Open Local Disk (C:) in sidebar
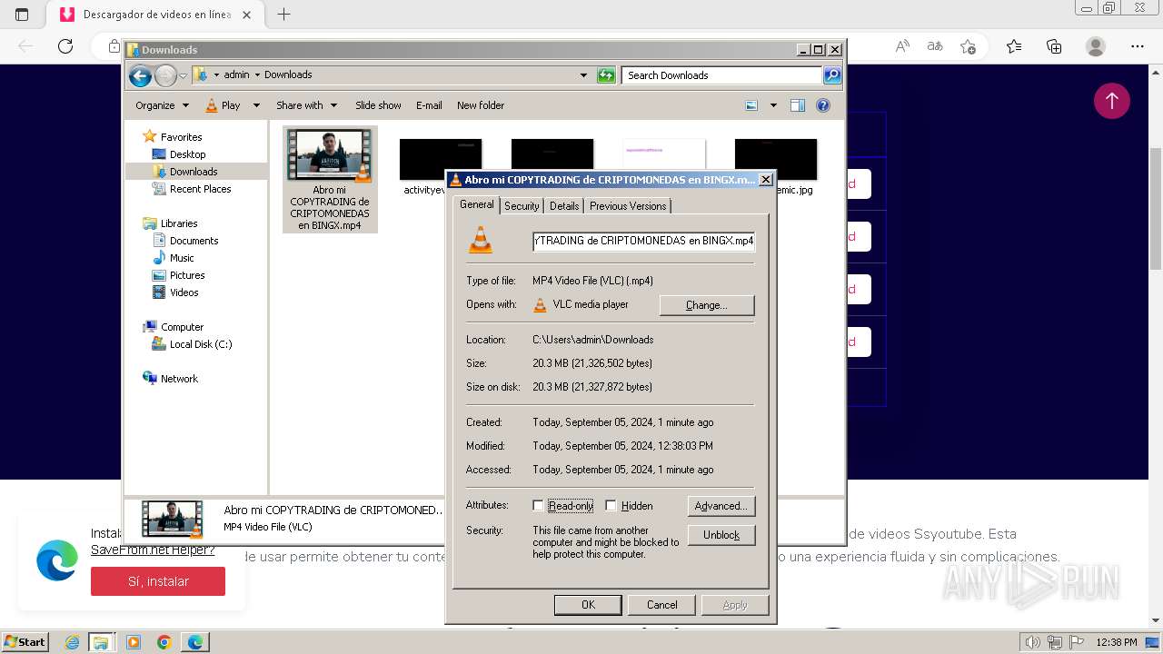The width and height of the screenshot is (1163, 654). tap(200, 344)
